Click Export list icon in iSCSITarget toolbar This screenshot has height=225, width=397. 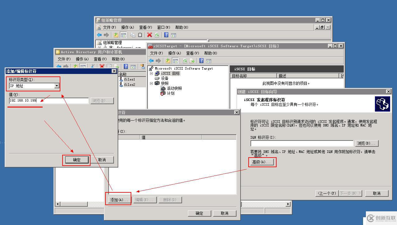click(192, 61)
